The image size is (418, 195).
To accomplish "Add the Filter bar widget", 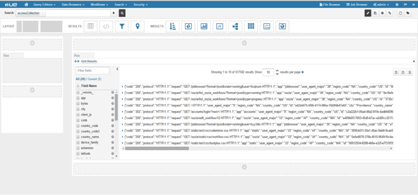I will 122,26.
